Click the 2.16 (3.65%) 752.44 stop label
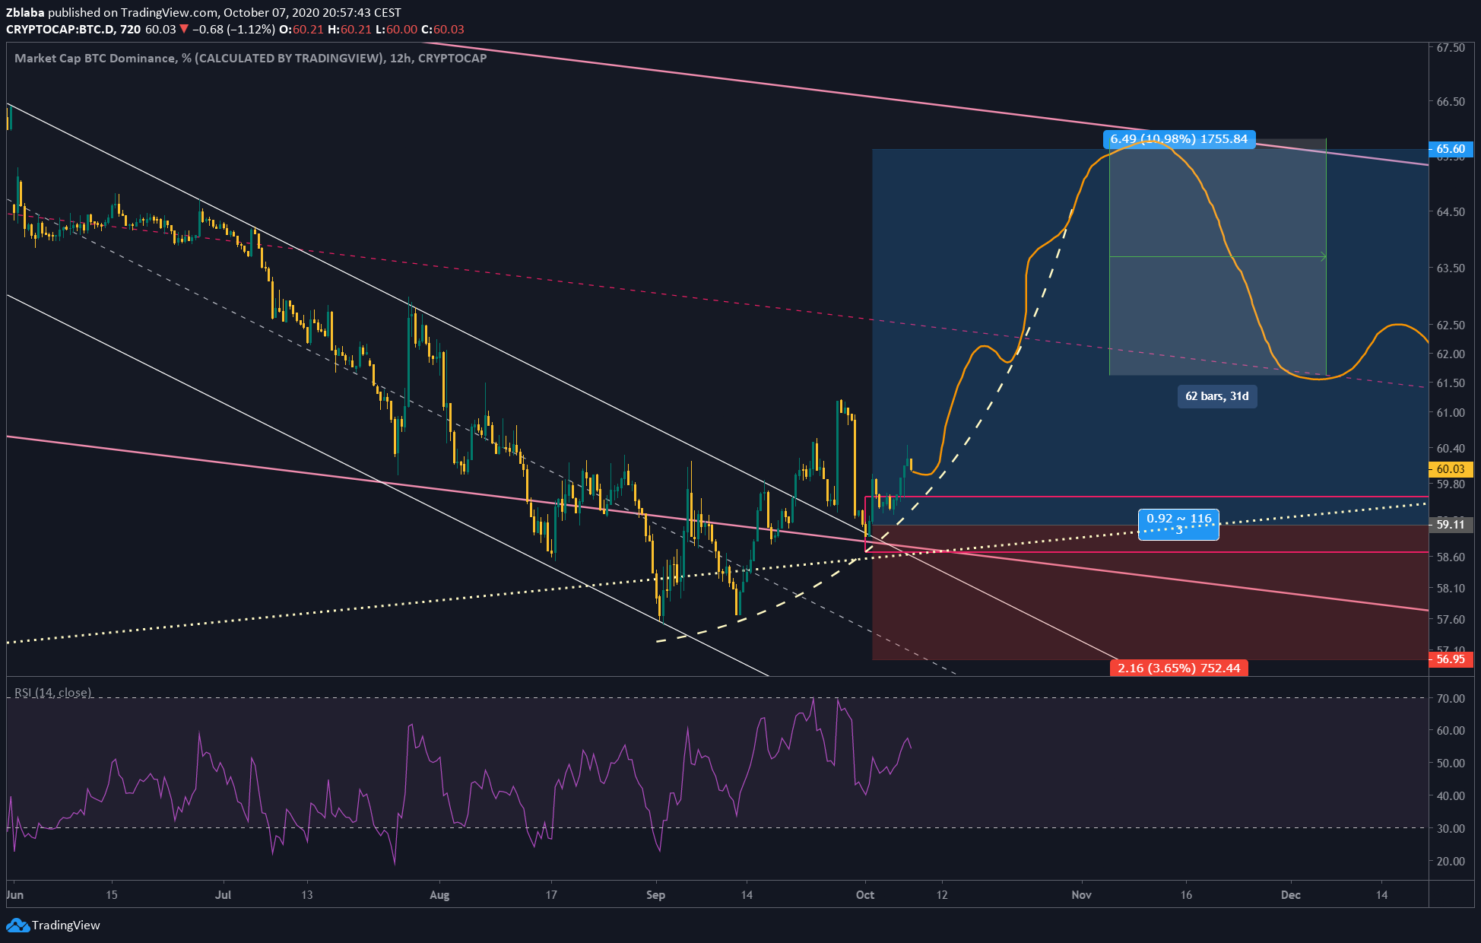The width and height of the screenshot is (1481, 943). pos(1178,668)
